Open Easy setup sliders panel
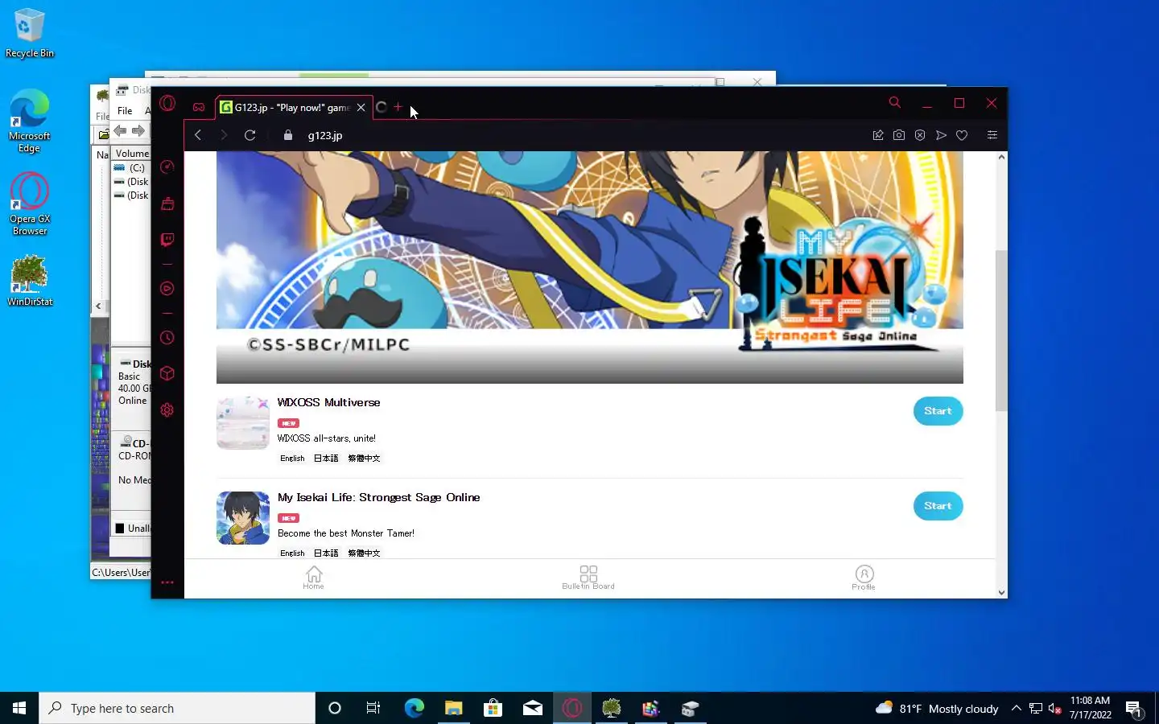 (992, 135)
